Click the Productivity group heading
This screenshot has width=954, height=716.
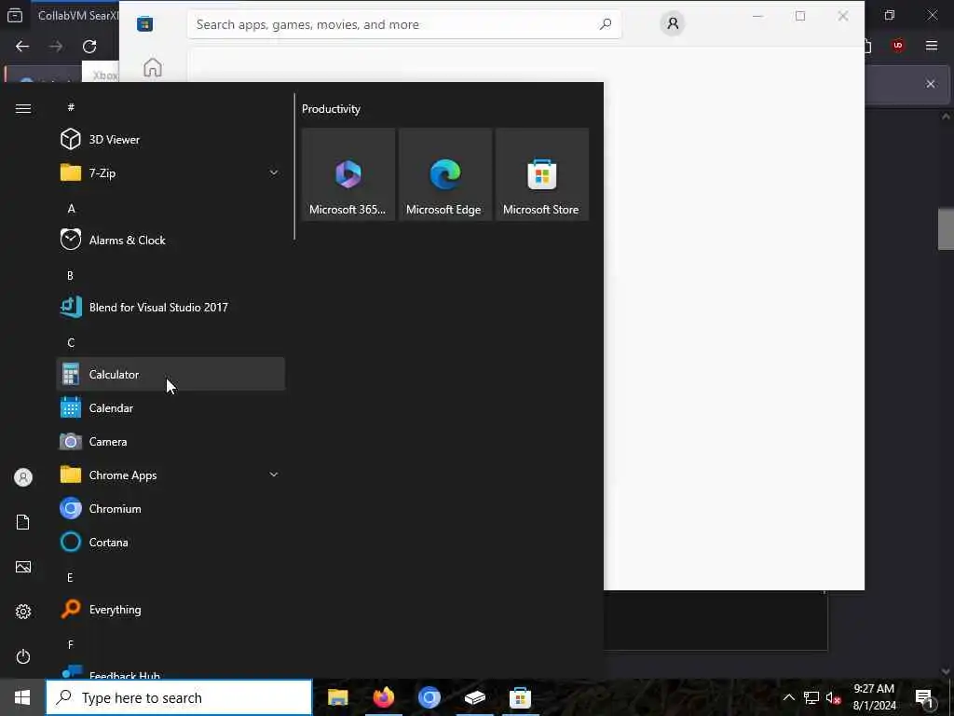coord(331,109)
